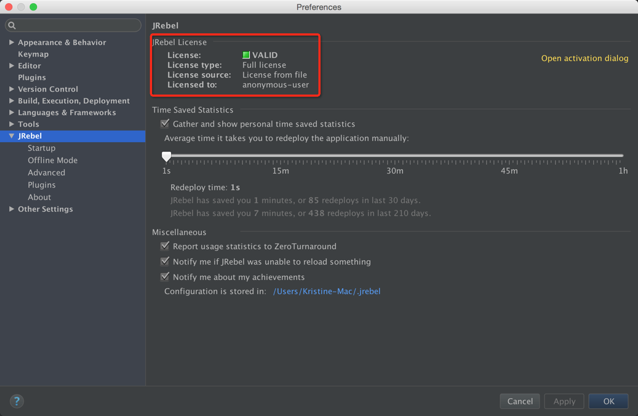Screen dimensions: 638x416
Task: Click the green VALID license indicator
Action: 246,55
